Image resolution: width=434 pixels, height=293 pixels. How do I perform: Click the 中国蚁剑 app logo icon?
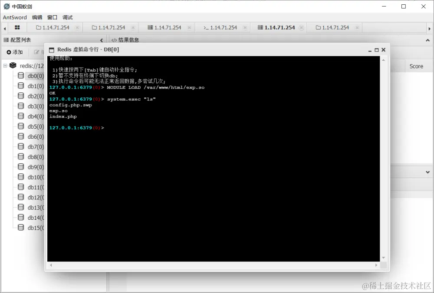pos(7,7)
